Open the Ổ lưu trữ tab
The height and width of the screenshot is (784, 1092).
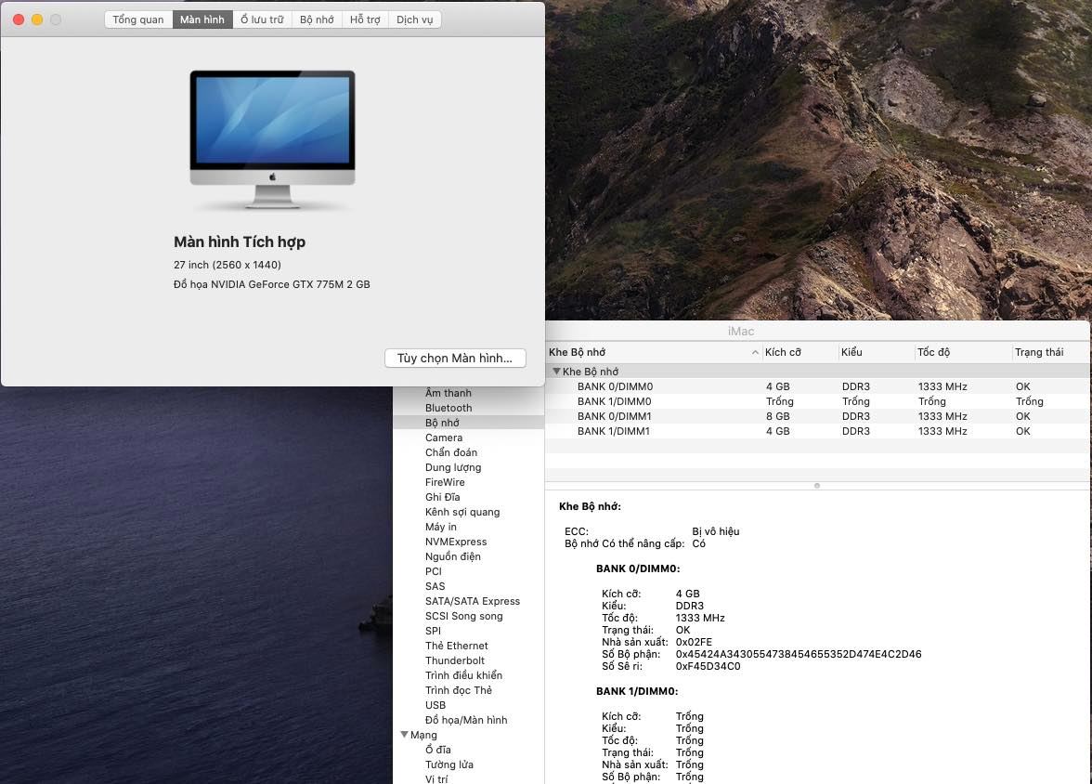coord(261,20)
